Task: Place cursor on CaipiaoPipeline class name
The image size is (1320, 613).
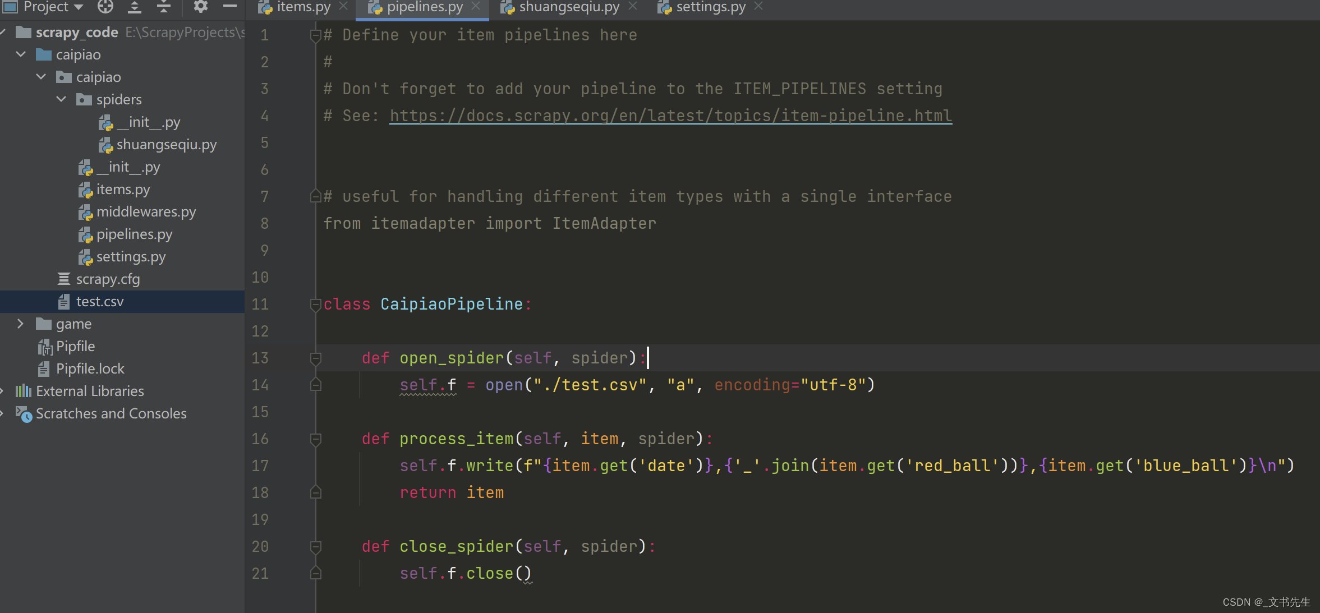Action: 452,304
